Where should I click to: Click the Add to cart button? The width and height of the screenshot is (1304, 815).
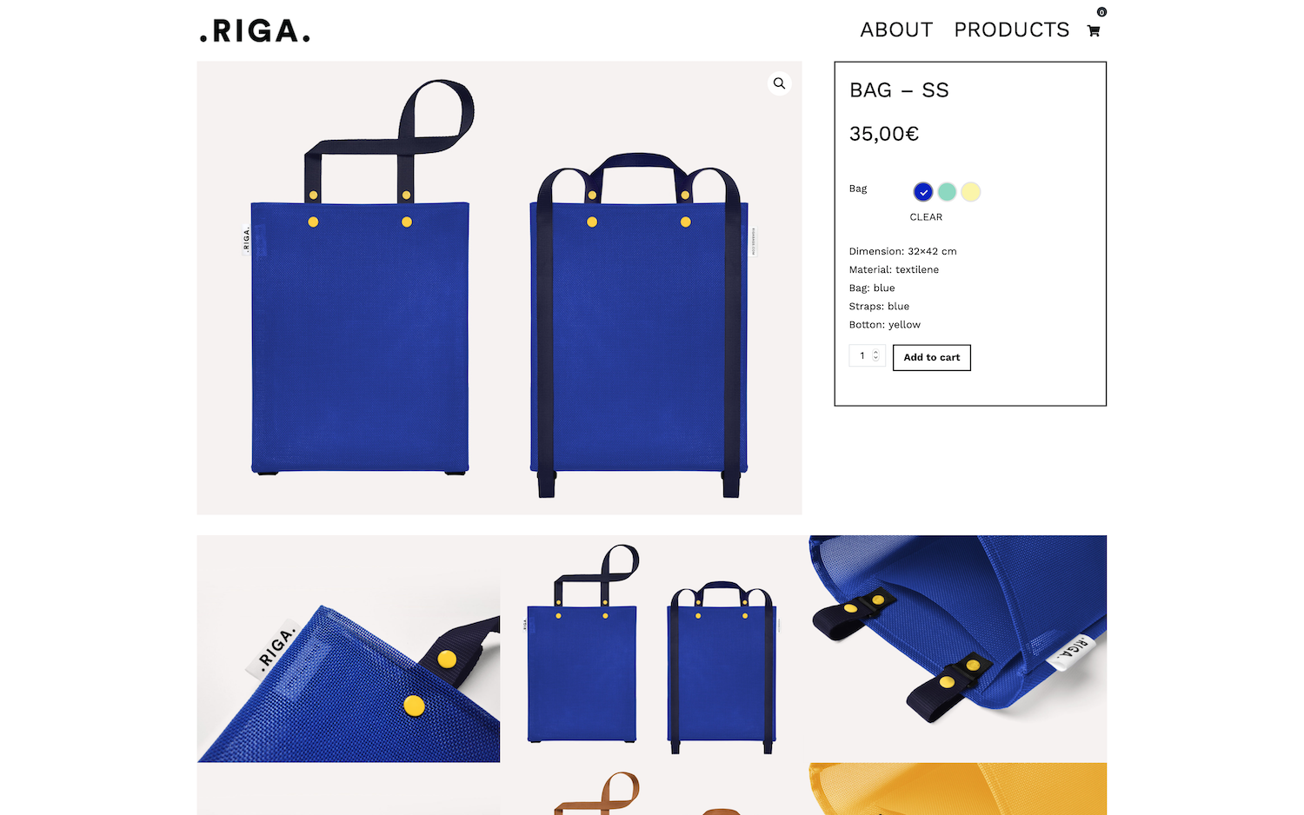tap(932, 358)
